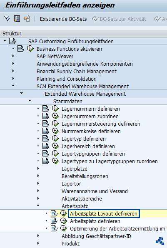Open documentation for Business Functions aktivieren
The image size is (167, 248).
(x=21, y=49)
